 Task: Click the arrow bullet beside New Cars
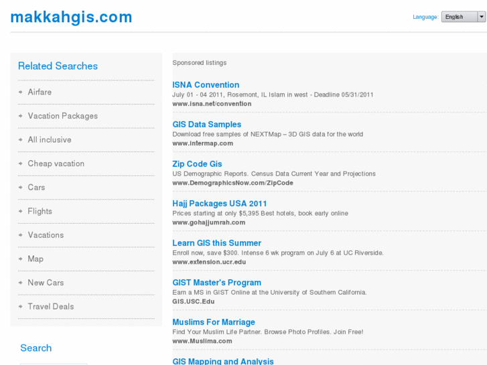[21, 283]
